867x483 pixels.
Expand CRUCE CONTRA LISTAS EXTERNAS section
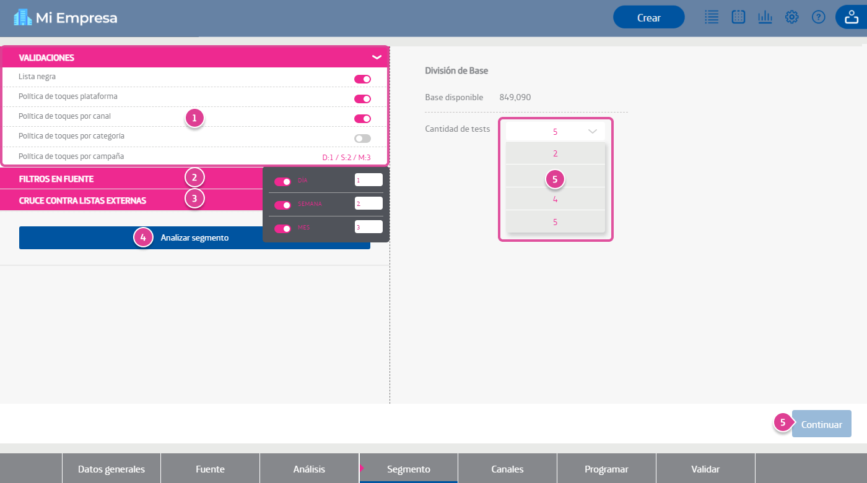coord(131,200)
